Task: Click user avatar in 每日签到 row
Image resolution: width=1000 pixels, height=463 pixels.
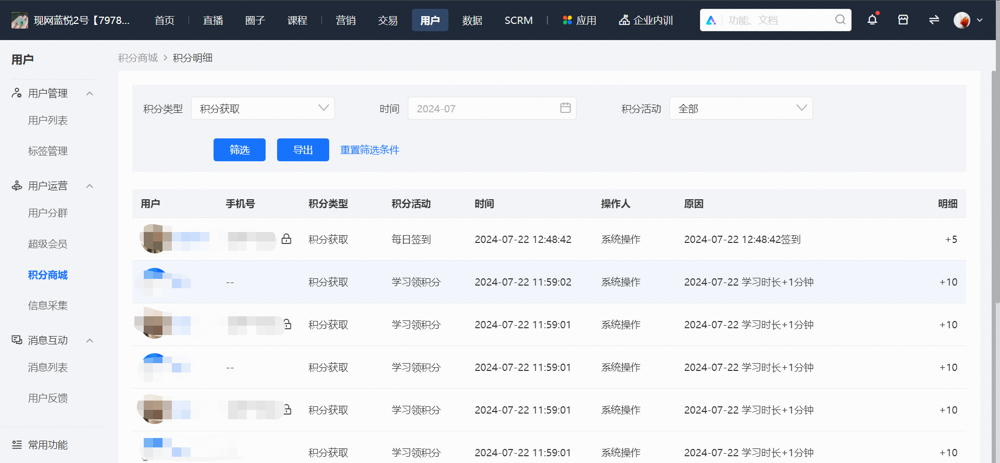Action: pos(155,239)
